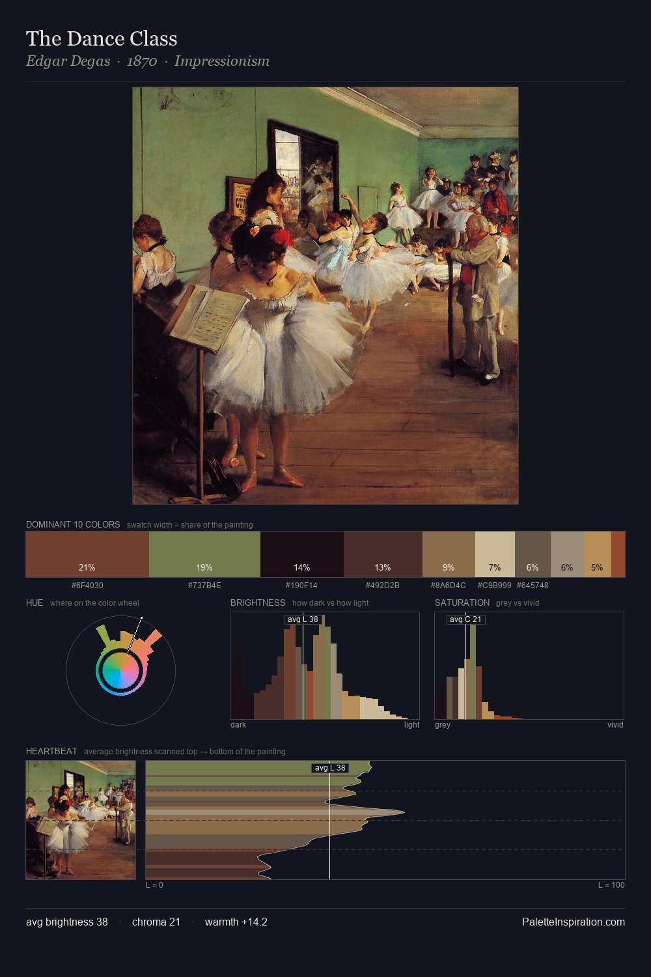The height and width of the screenshot is (977, 651).
Task: Click the hex code #C9B999
Action: [495, 586]
